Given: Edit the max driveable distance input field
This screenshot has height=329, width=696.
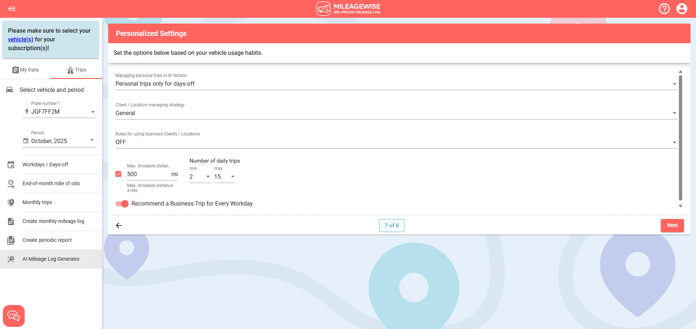Looking at the screenshot, I should coord(145,174).
